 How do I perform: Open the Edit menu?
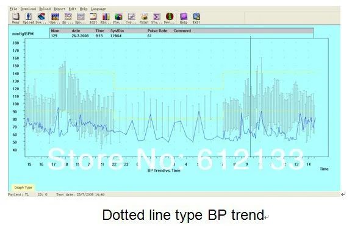tap(72, 9)
